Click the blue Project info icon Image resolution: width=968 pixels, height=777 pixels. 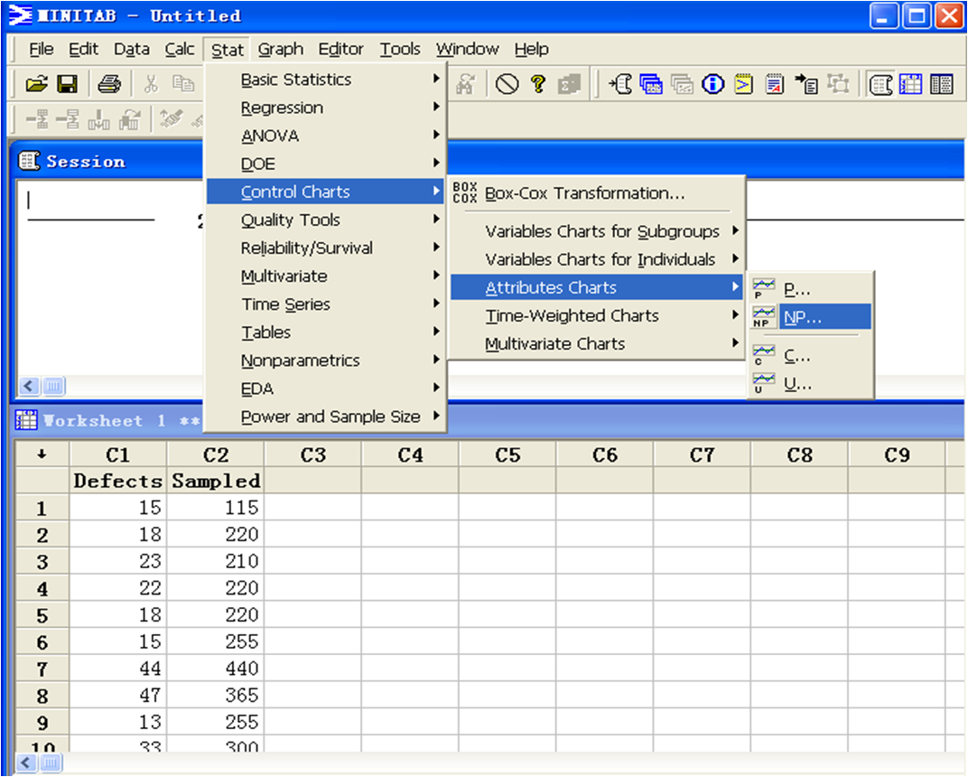pos(713,84)
